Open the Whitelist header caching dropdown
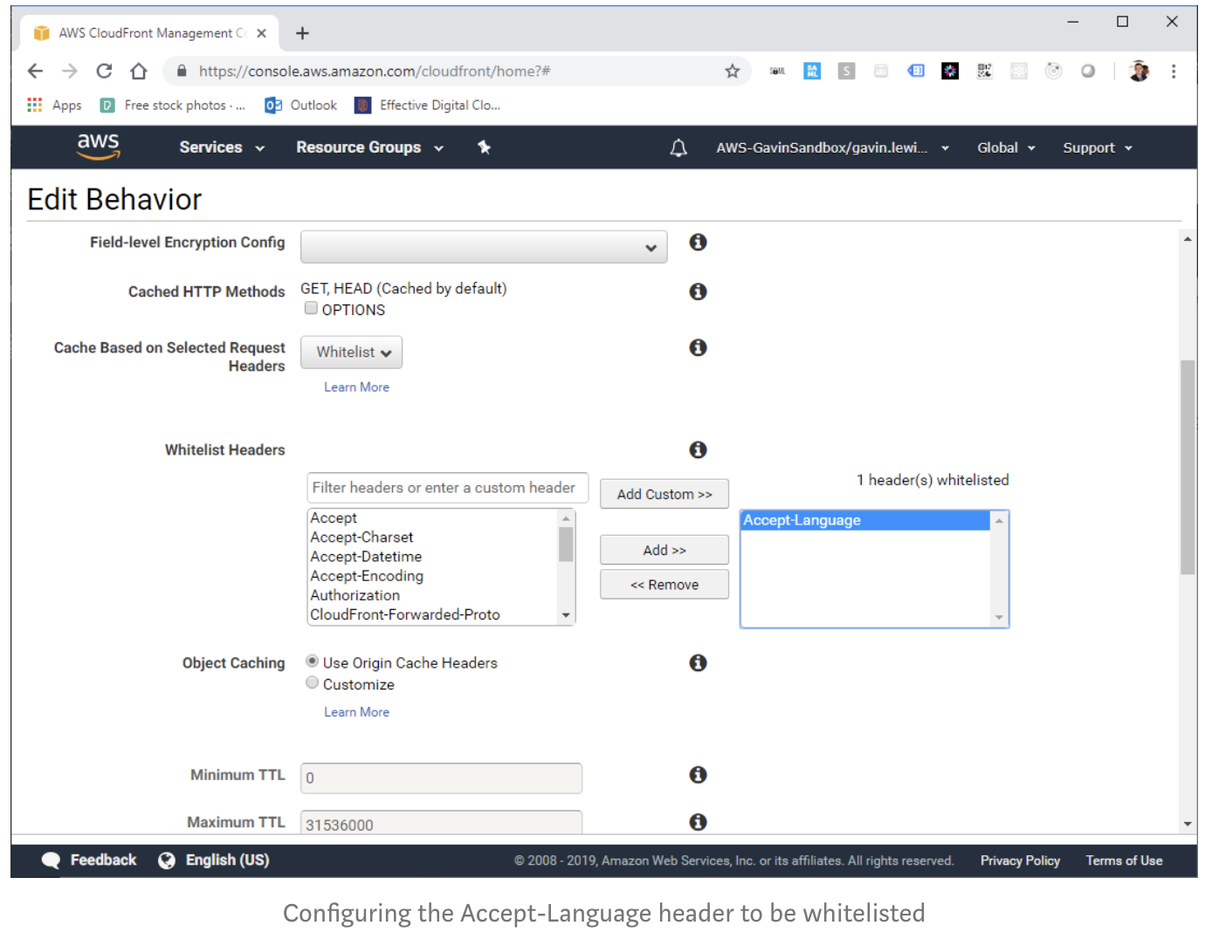The height and width of the screenshot is (946, 1205). pos(352,353)
